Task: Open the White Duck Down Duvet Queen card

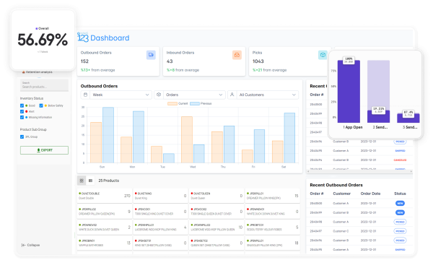Action: click(x=105, y=227)
